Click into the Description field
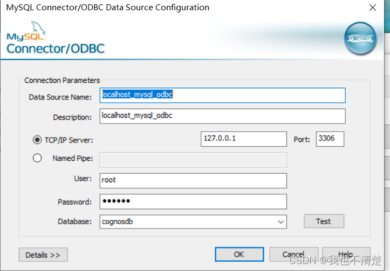390x271 pixels. (x=223, y=116)
